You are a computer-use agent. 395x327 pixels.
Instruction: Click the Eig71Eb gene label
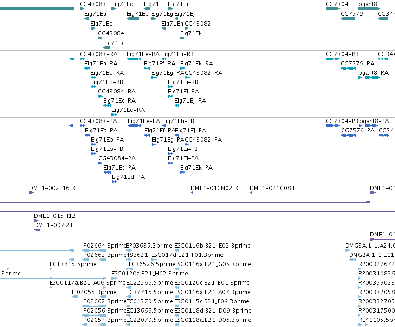pyautogui.click(x=101, y=23)
